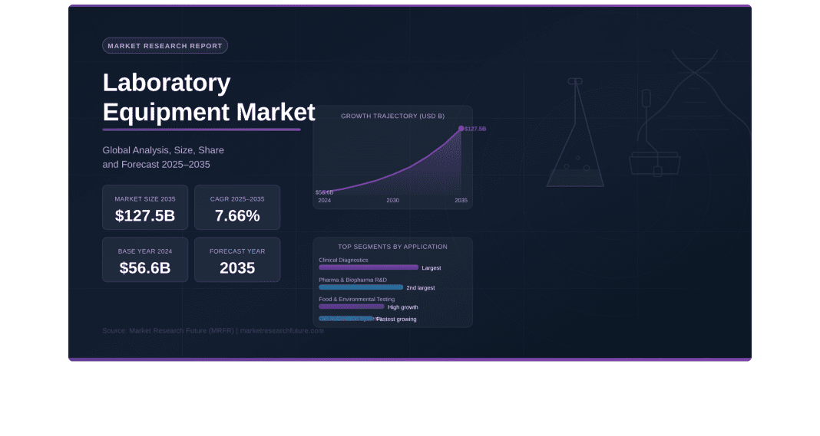Open the Market Research Future source link
Screen dimensions: 820x436
[x=213, y=331]
